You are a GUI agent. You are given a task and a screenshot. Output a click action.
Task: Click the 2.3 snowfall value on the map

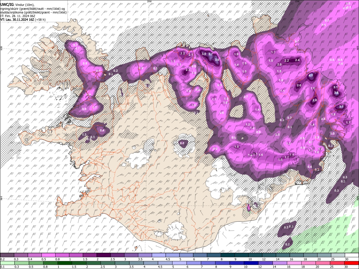pyautogui.click(x=188, y=70)
